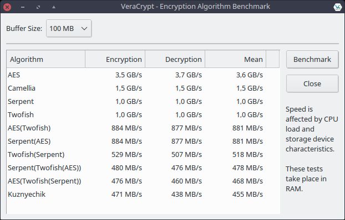Image resolution: width=345 pixels, height=220 pixels.
Task: Sort by the Decryption column header
Action: [175, 59]
